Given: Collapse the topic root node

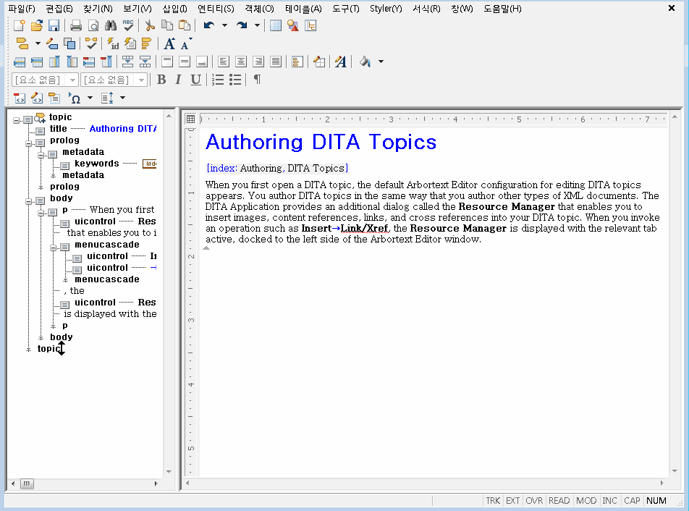Looking at the screenshot, I should 16,120.
